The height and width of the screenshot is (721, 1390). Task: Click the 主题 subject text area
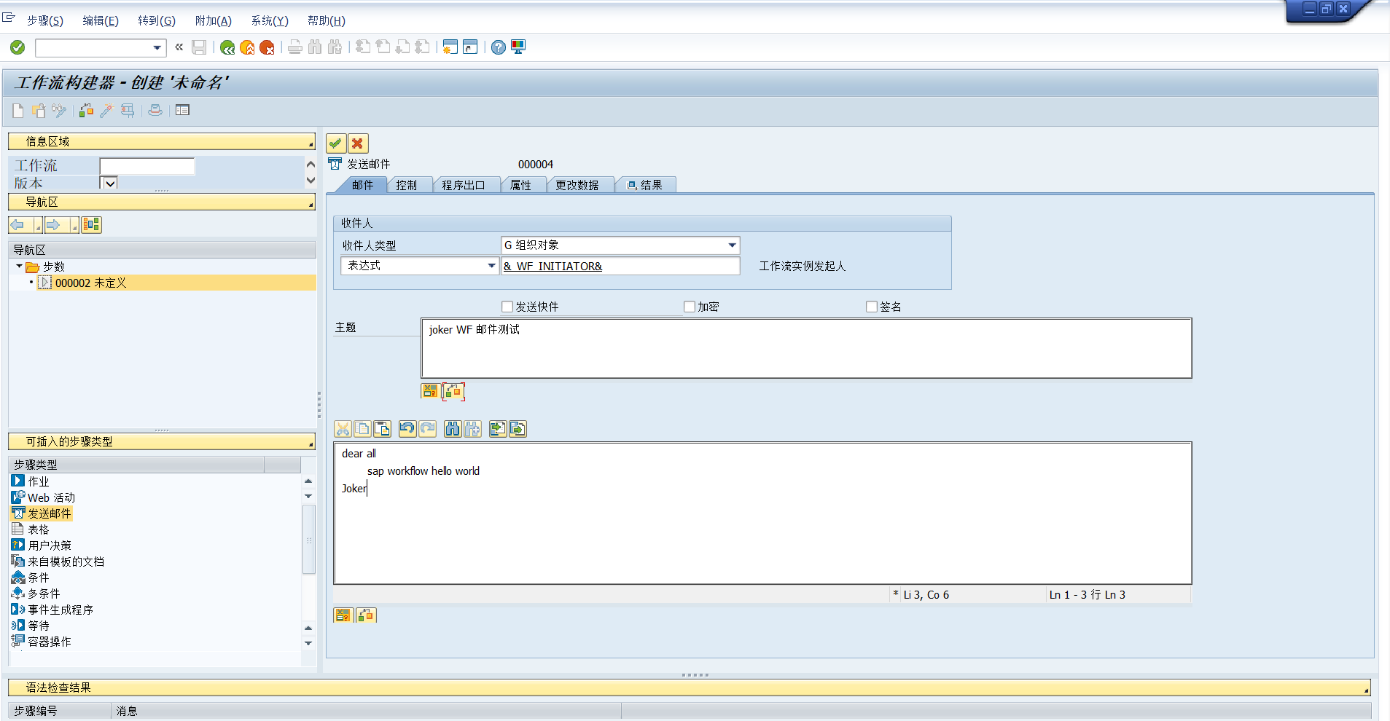[x=806, y=348]
